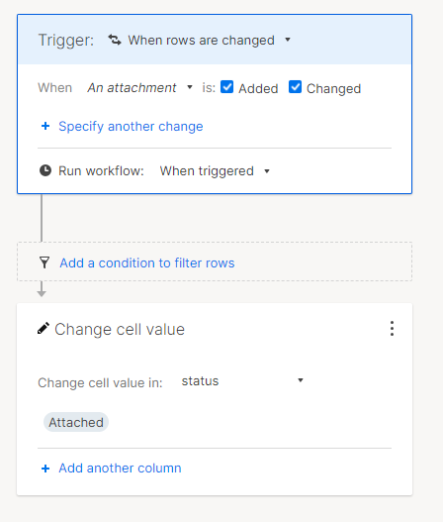Uncheck the Changed checkbox
This screenshot has height=522, width=443.
point(295,87)
